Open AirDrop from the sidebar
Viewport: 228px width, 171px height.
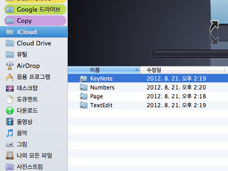pos(34,66)
